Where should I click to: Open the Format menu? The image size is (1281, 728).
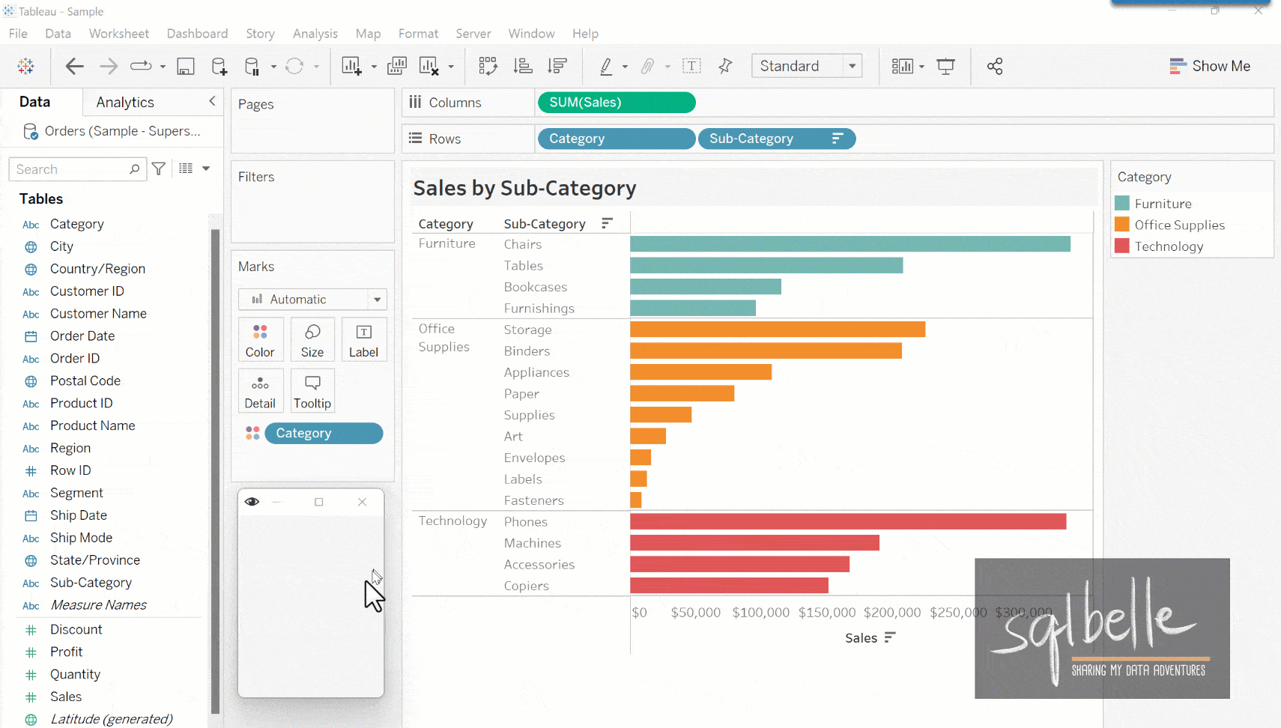coord(418,34)
